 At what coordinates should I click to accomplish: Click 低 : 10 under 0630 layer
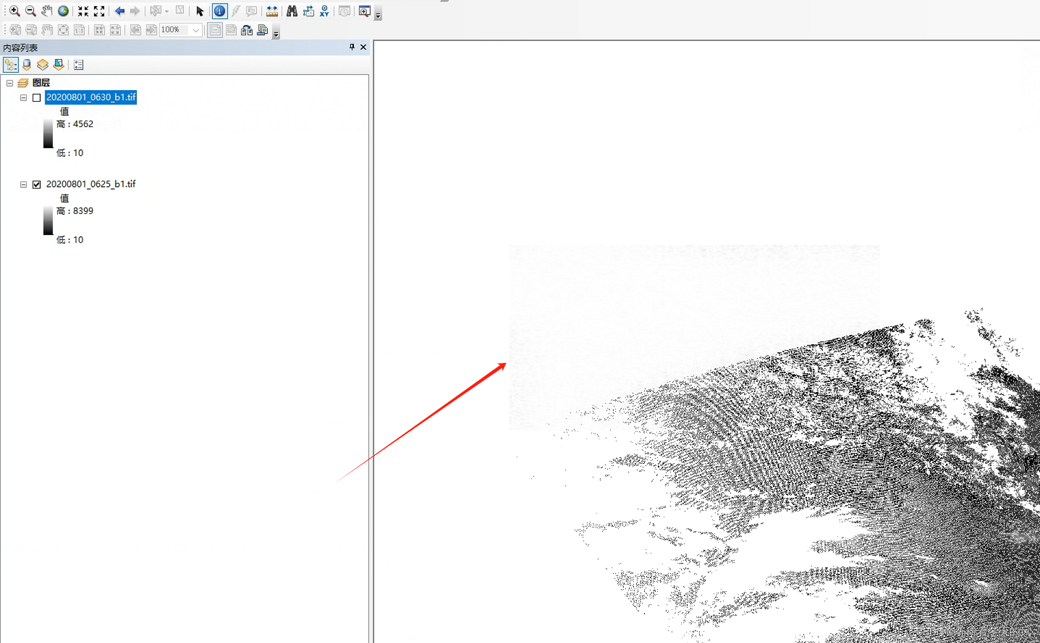(70, 153)
